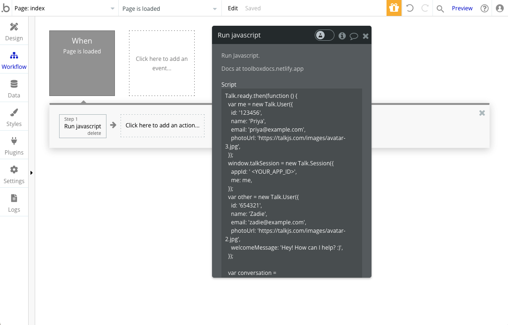
Task: Click the 'Script' field label
Action: pyautogui.click(x=229, y=84)
